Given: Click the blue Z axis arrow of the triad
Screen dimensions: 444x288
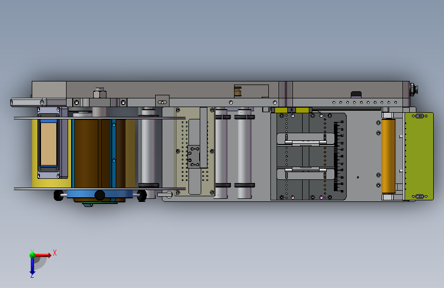Looking at the screenshot, I should coord(32,266).
